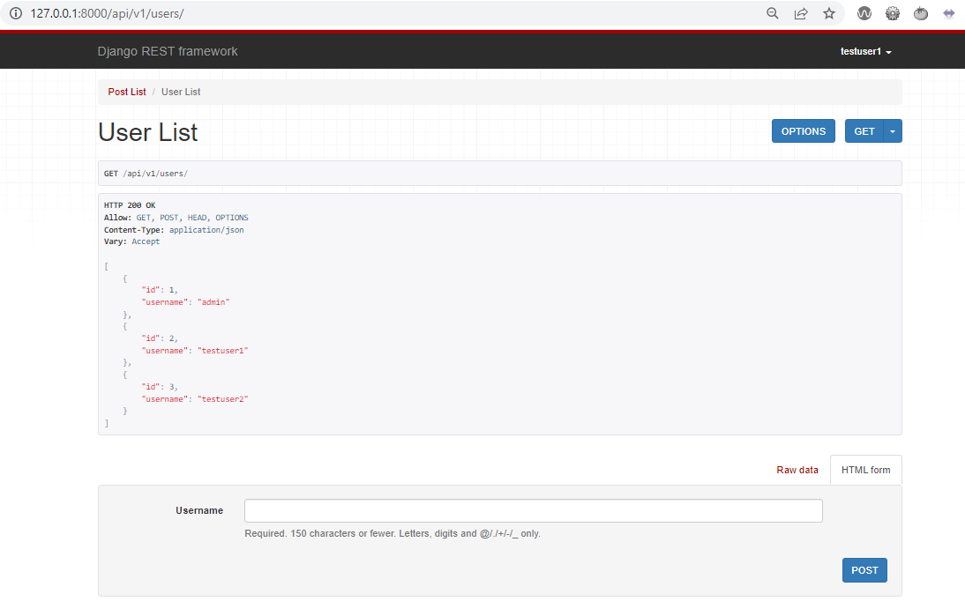Click the "id": 1 line
The width and height of the screenshot is (965, 609).
click(x=160, y=290)
